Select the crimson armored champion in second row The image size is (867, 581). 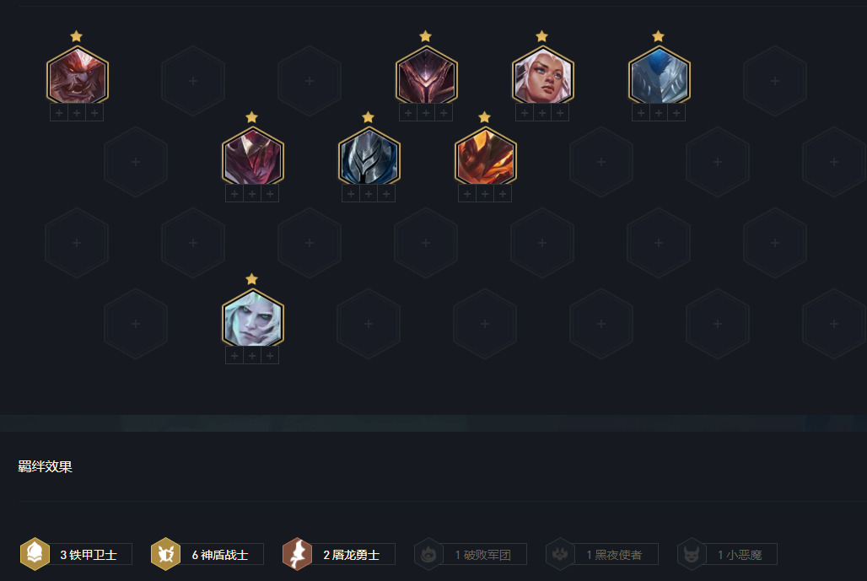253,157
